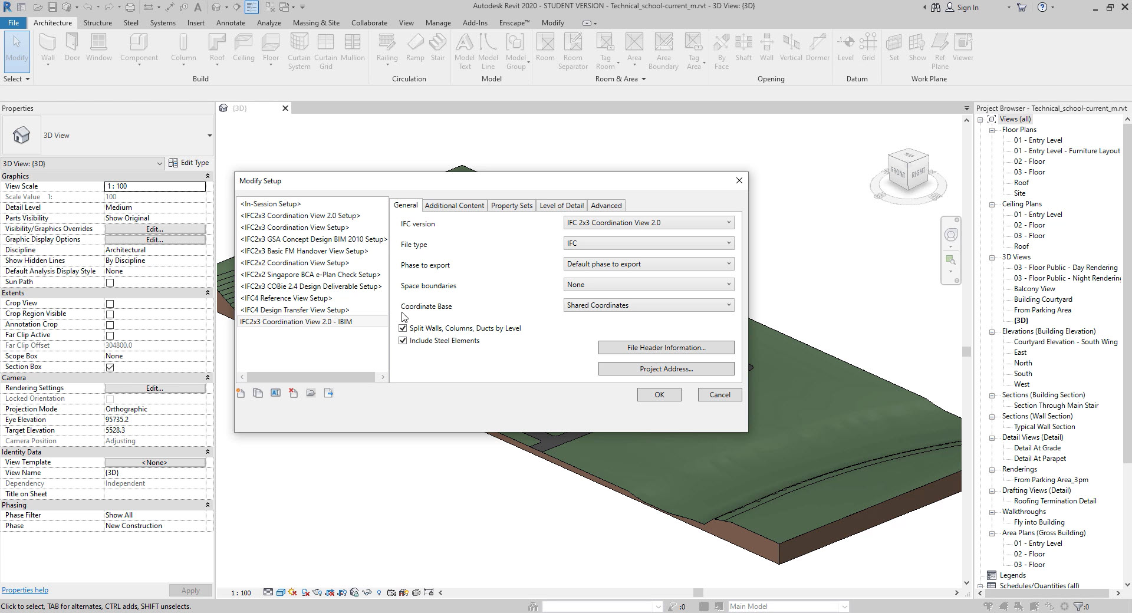
Task: Rename the selected export setup
Action: point(275,393)
